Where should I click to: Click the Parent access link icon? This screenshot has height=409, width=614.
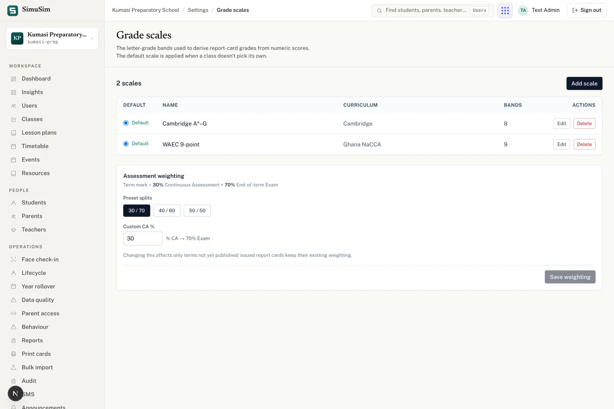point(13,314)
